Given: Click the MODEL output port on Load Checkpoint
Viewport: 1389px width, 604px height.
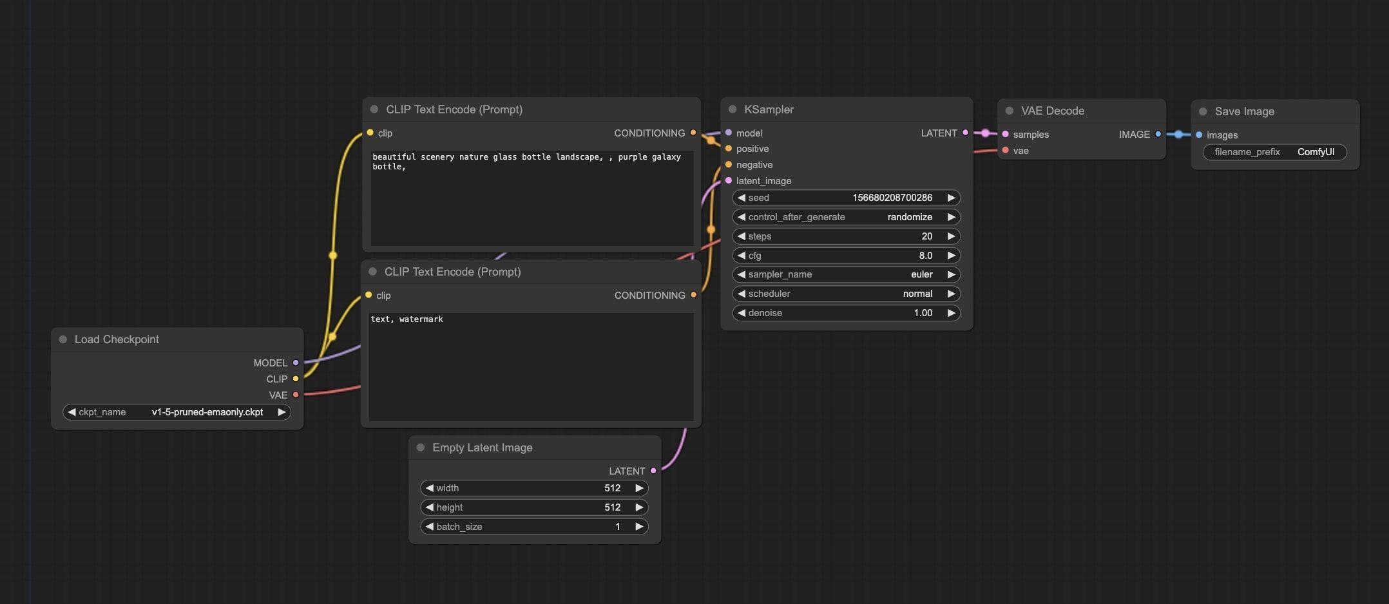Looking at the screenshot, I should pos(296,363).
